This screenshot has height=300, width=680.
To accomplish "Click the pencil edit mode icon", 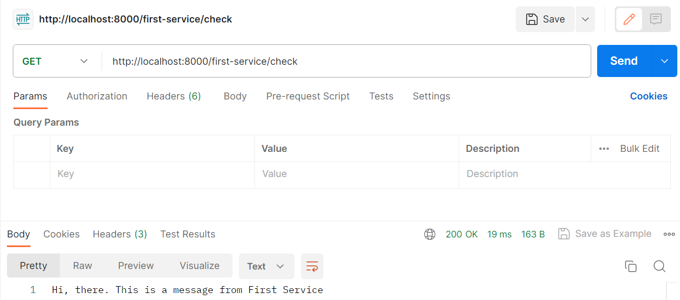I will pos(629,19).
